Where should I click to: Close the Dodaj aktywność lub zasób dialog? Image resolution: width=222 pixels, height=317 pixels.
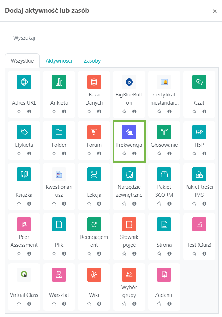pos(215,11)
